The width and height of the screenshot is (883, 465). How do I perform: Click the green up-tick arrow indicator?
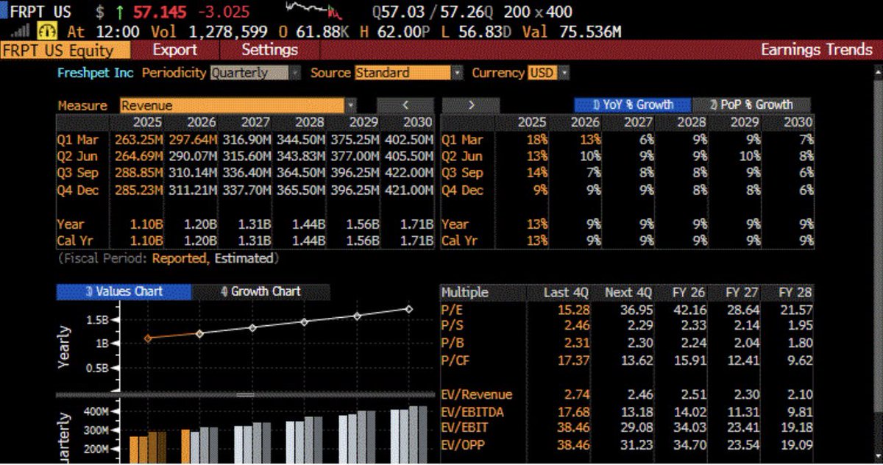(x=121, y=13)
